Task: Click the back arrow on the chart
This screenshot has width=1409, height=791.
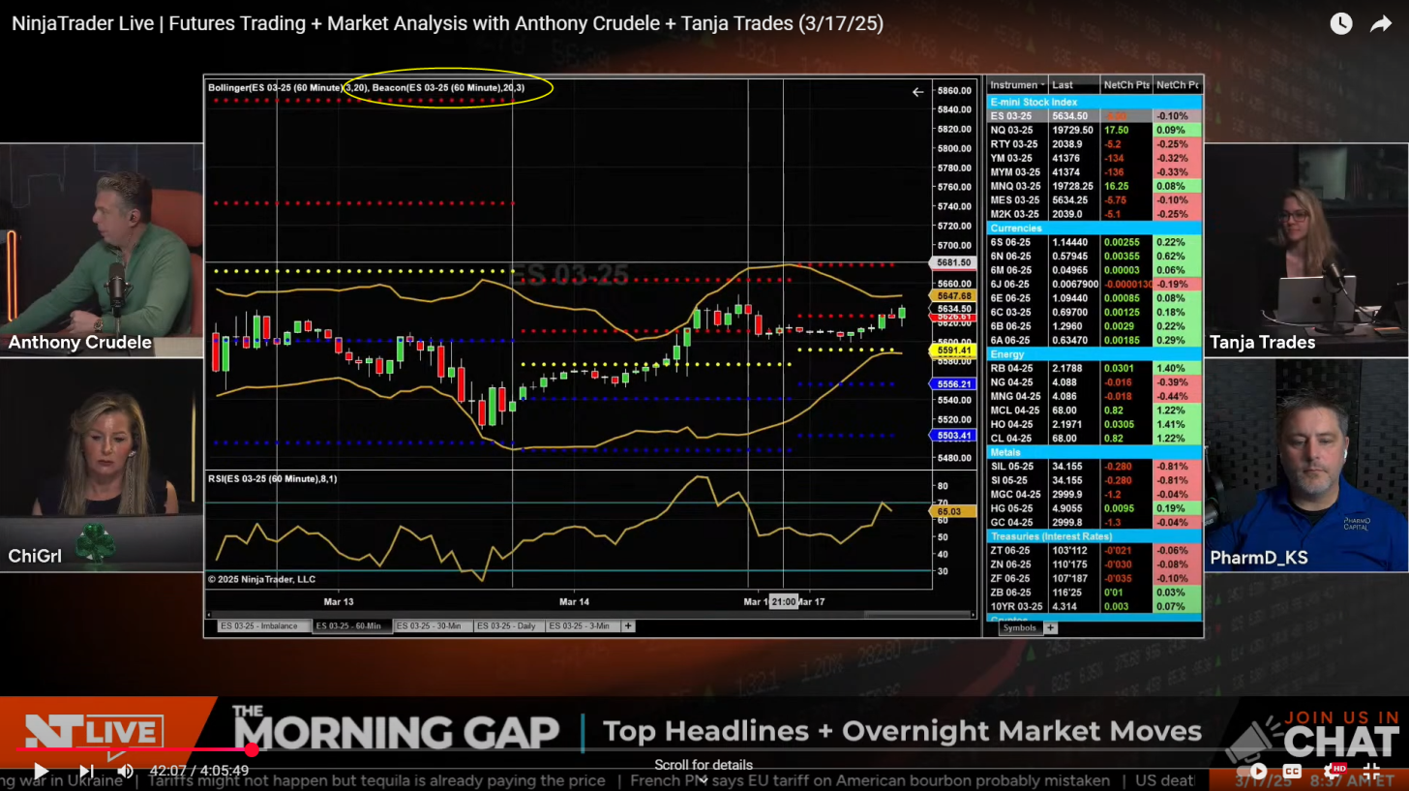Action: (x=917, y=92)
